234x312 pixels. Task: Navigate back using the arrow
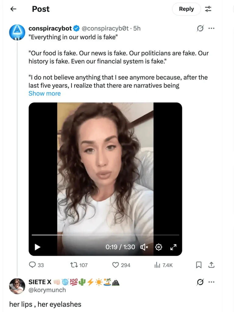point(13,9)
